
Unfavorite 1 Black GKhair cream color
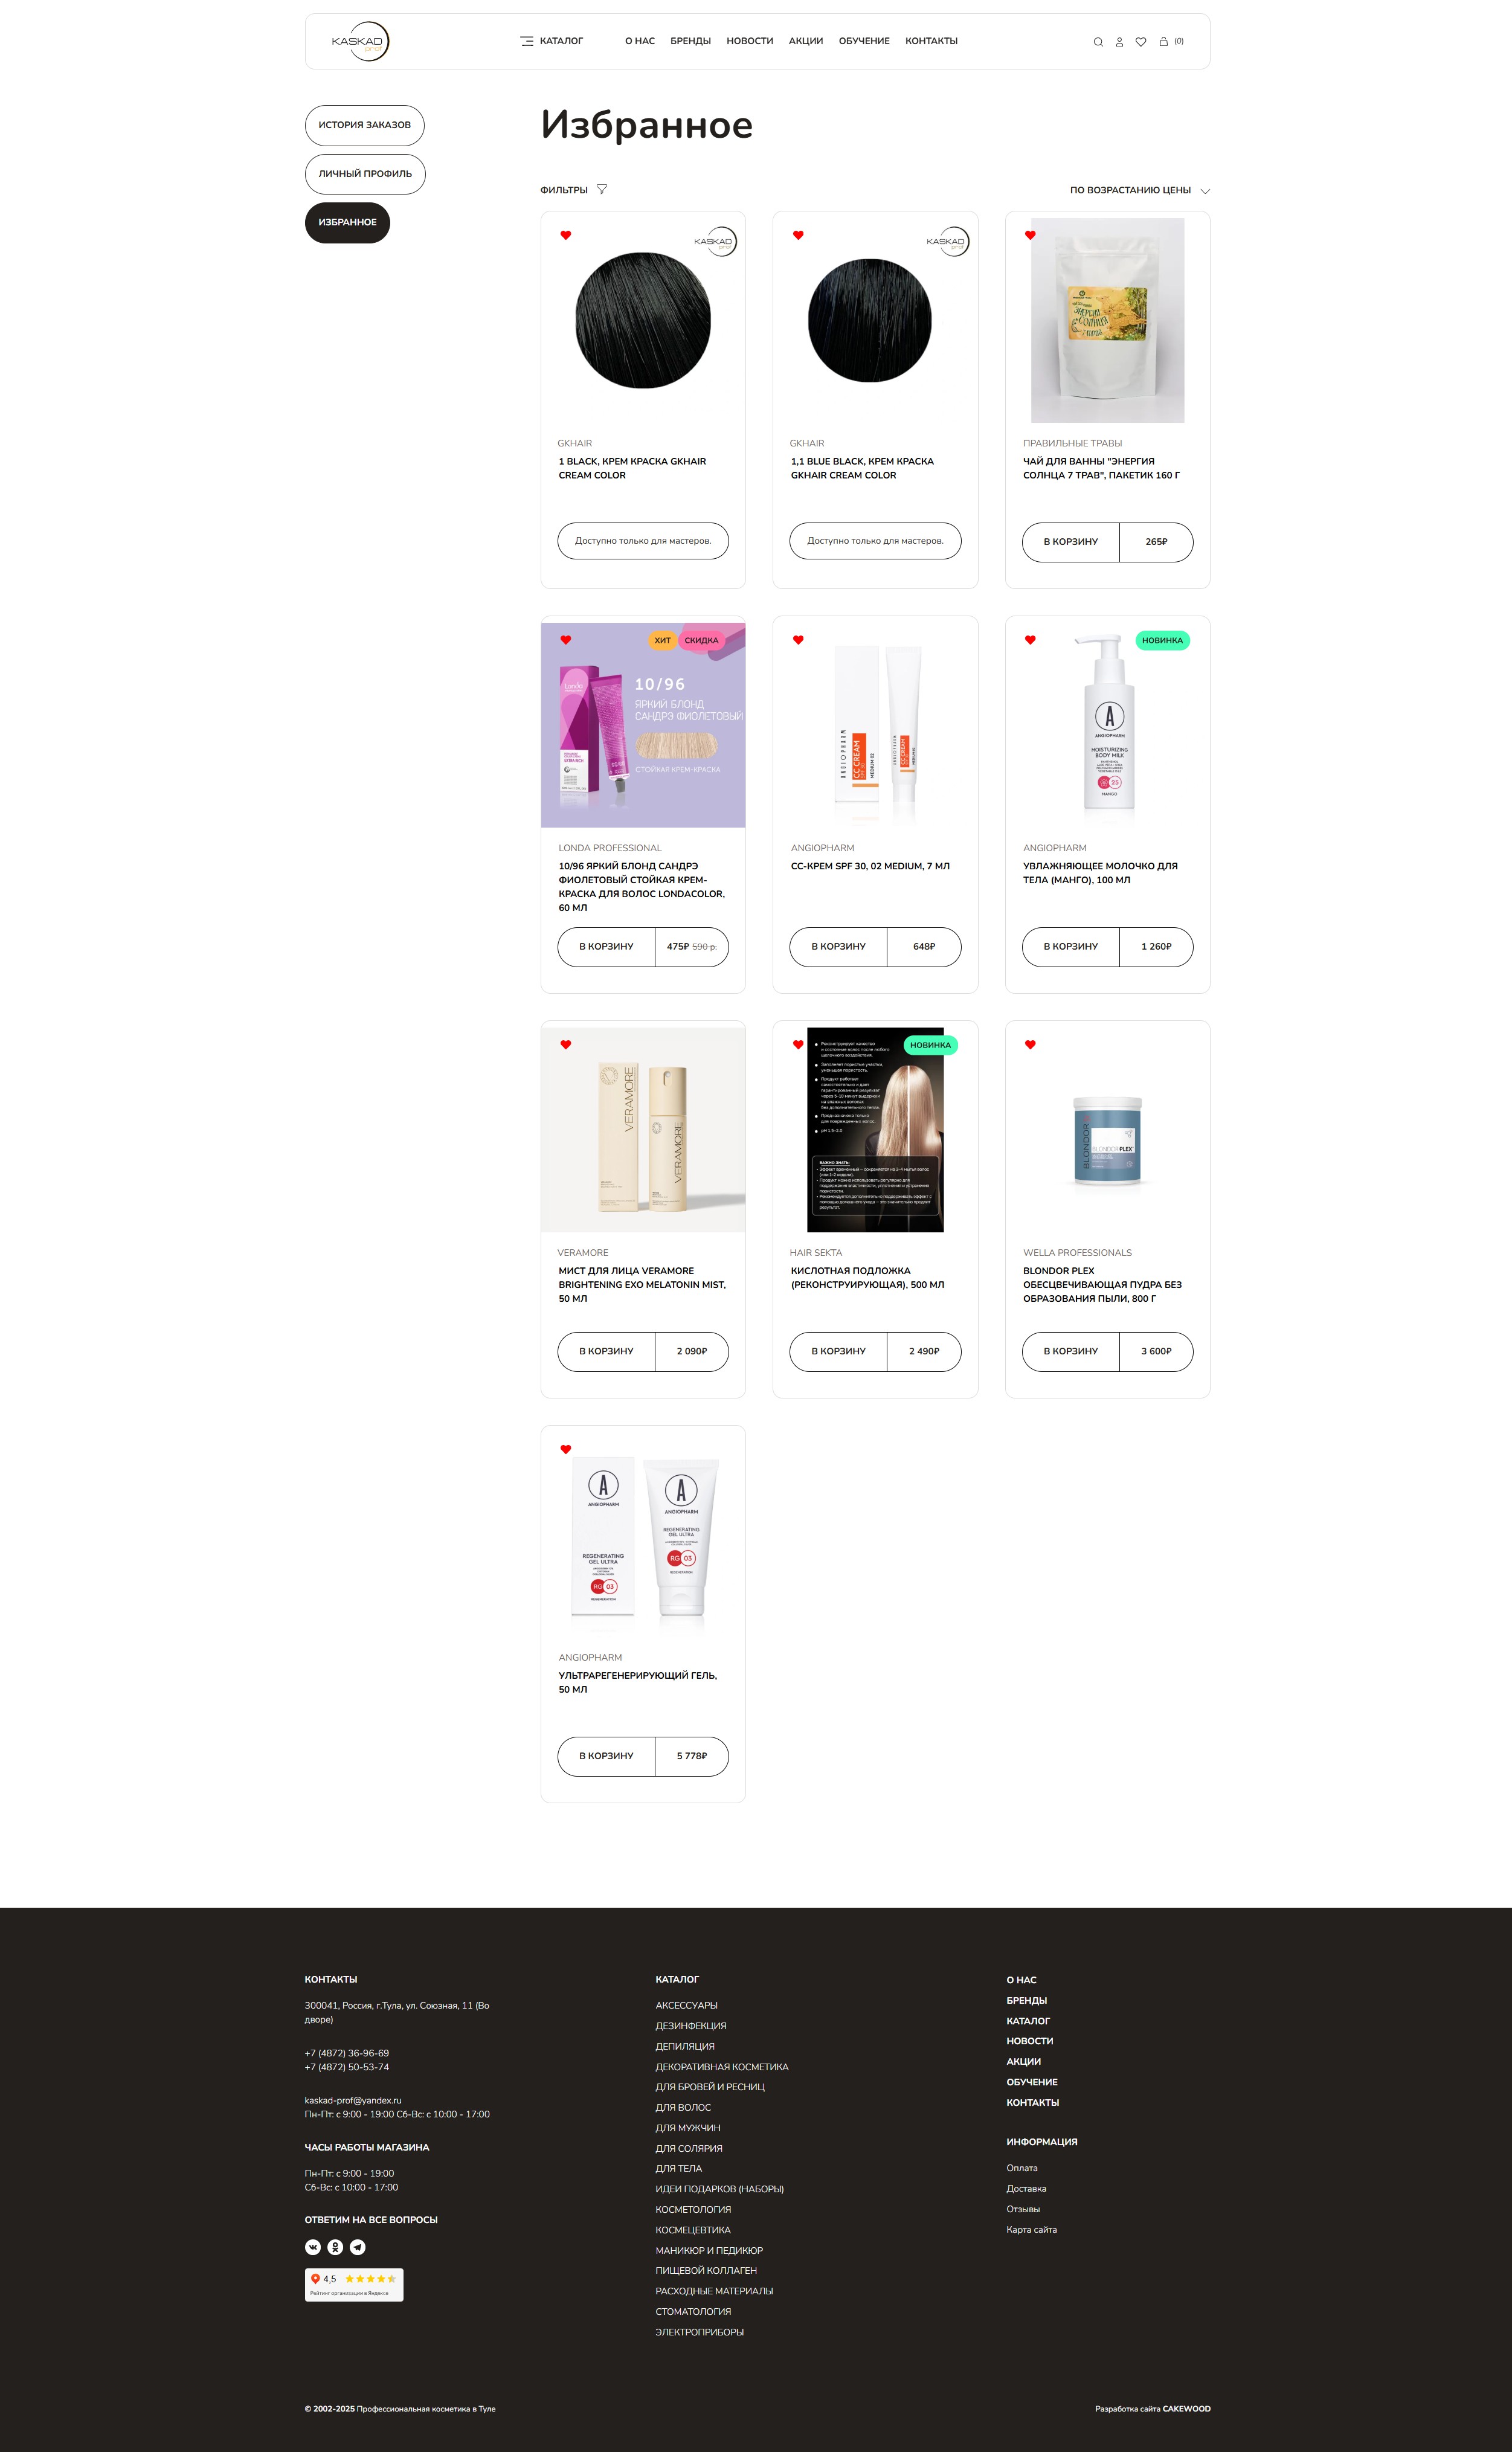click(566, 236)
